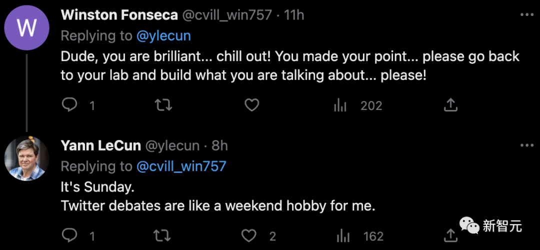Open the 11h timestamp link
540x250 pixels.
click(294, 15)
